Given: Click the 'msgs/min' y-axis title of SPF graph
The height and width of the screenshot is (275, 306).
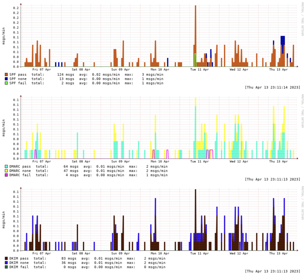Looking at the screenshot, I should coord(3,36).
